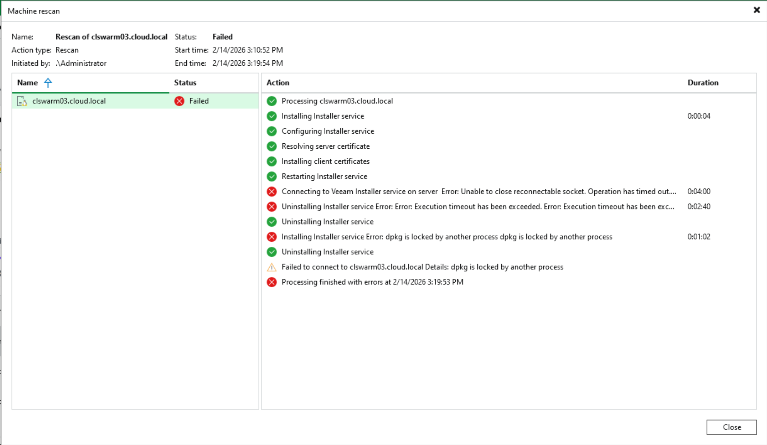Click the Rescan of clswarm03.cloud.local name label
767x445 pixels.
[112, 36]
